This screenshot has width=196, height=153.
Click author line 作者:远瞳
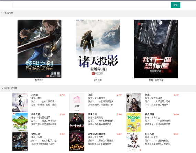(36, 137)
